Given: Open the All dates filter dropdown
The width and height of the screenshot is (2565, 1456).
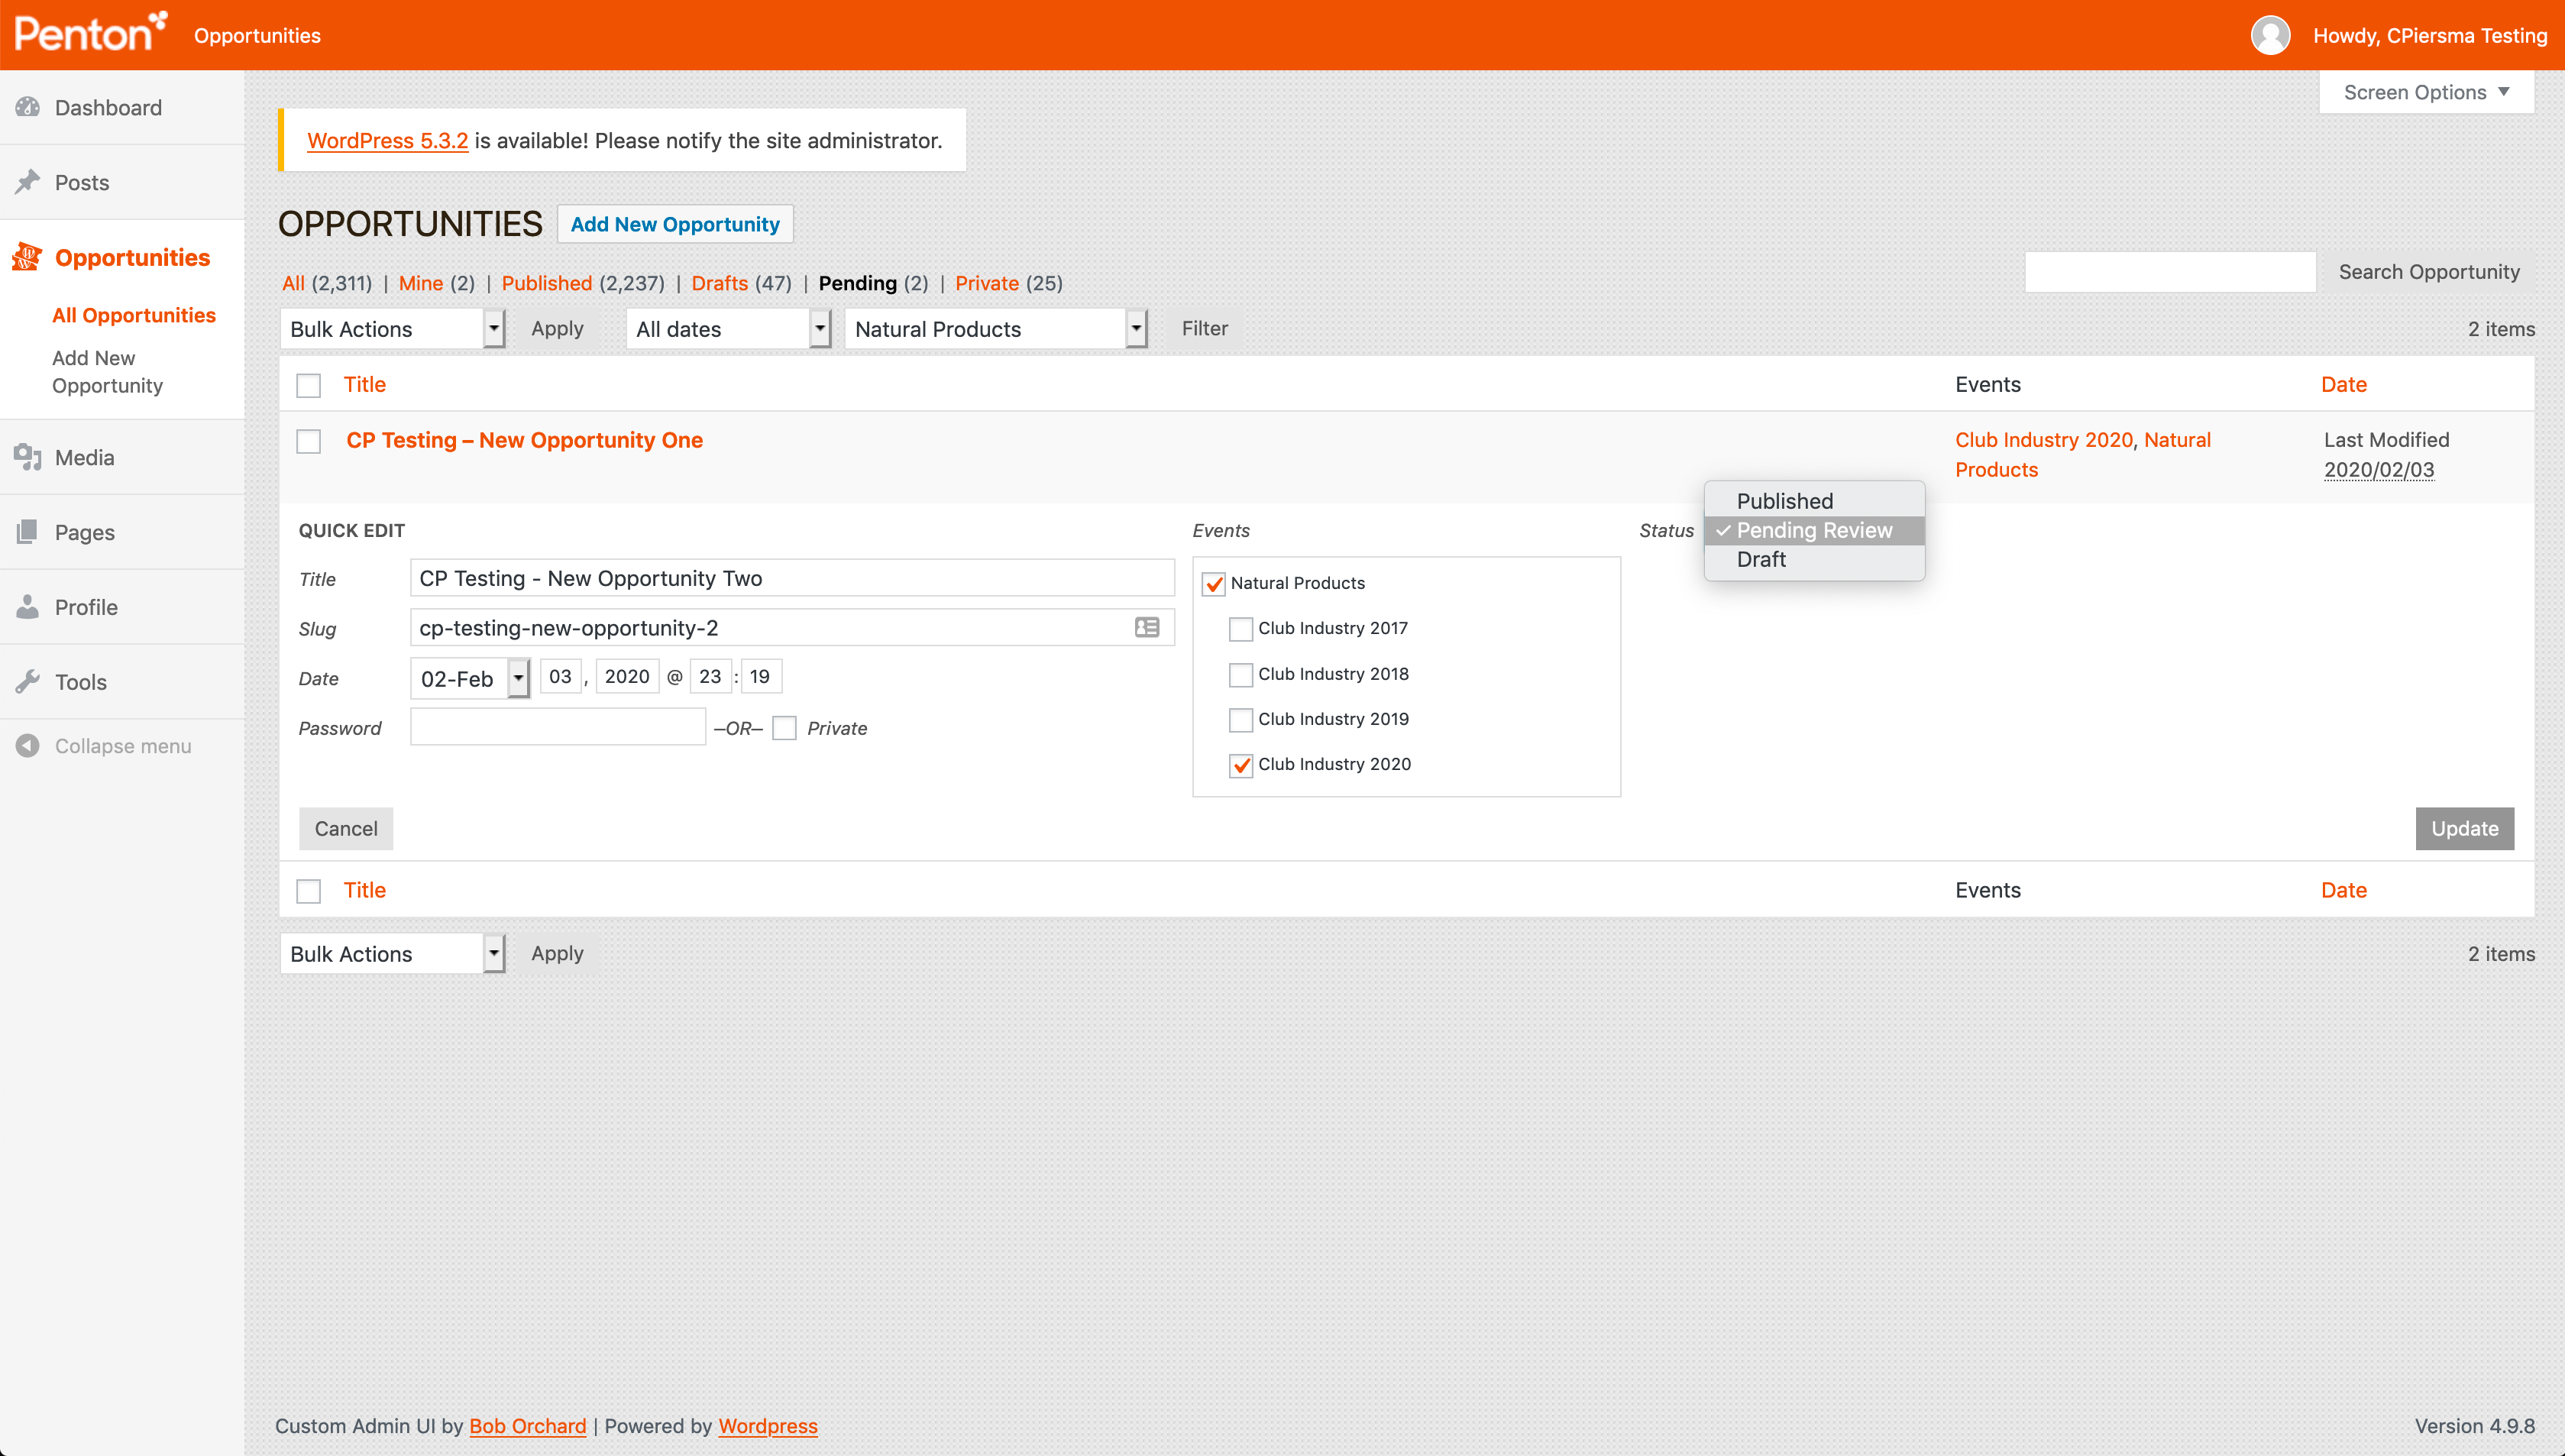Looking at the screenshot, I should (729, 329).
